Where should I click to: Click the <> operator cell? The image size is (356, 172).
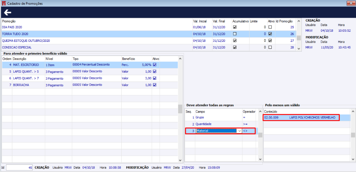point(249,131)
